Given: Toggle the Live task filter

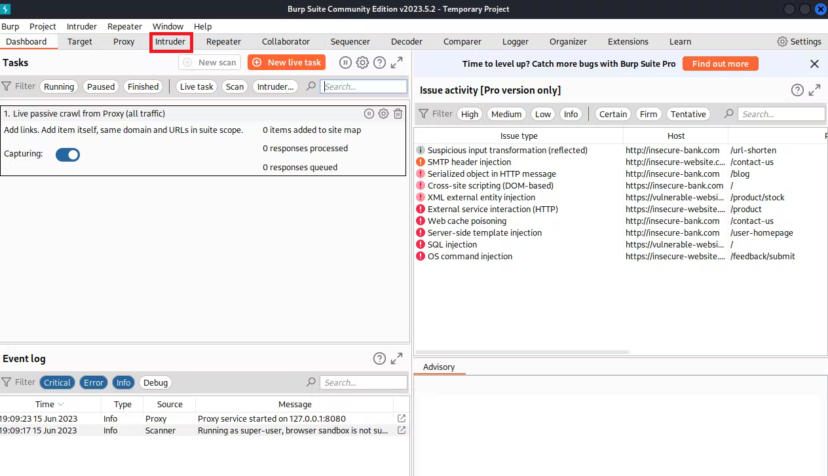Looking at the screenshot, I should coord(197,86).
